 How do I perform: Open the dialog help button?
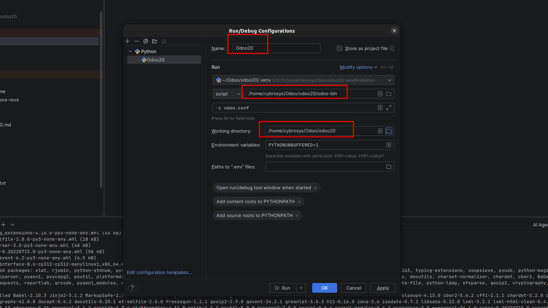click(x=132, y=288)
